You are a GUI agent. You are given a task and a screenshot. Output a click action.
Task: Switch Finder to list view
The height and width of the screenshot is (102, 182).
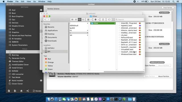point(76,20)
